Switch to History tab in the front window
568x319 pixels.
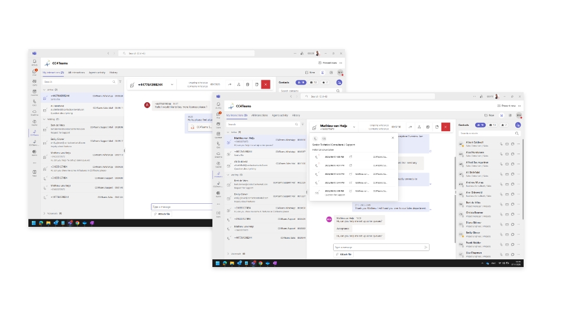[x=296, y=115]
